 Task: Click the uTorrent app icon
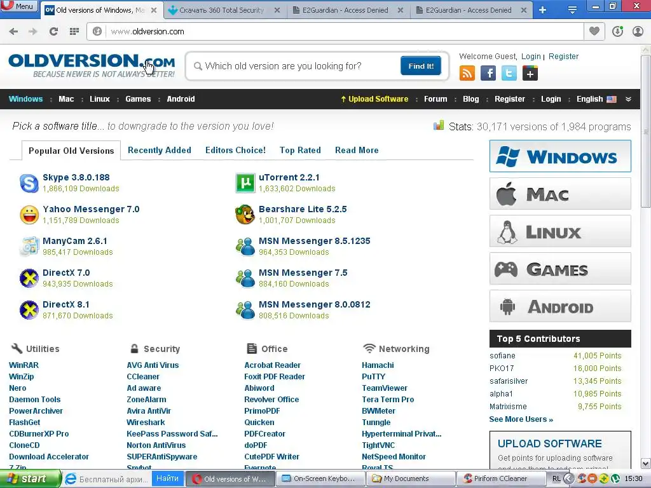[245, 183]
